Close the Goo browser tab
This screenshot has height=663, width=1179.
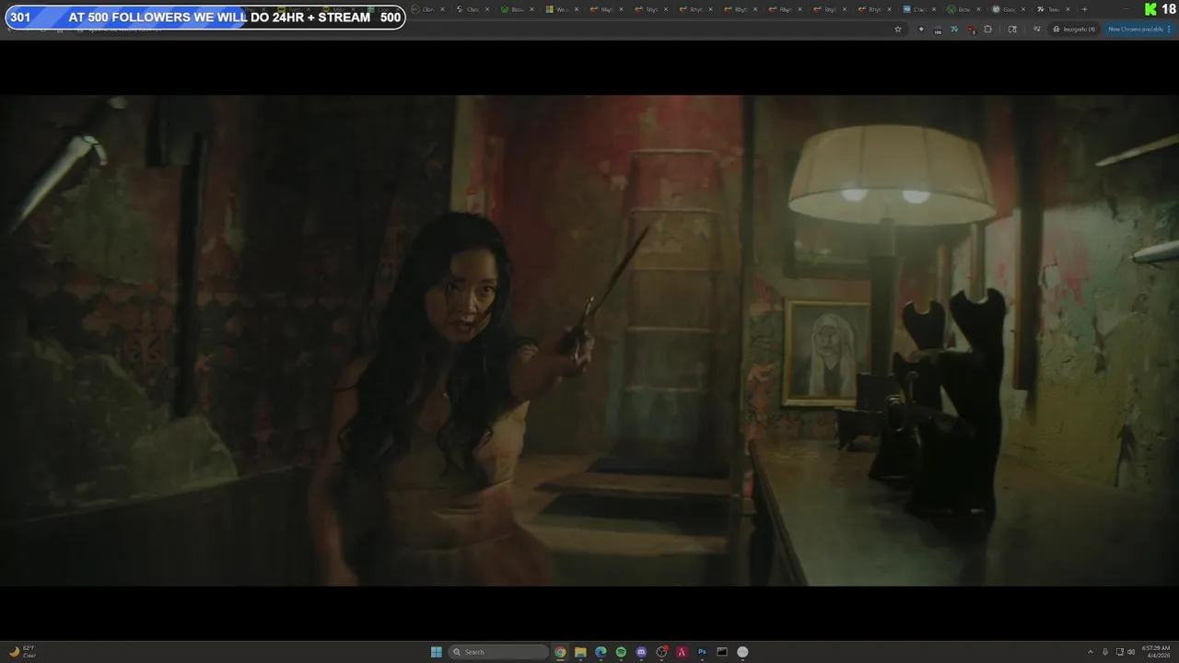1023,9
